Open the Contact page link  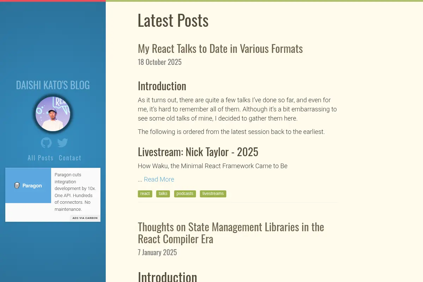click(x=70, y=158)
